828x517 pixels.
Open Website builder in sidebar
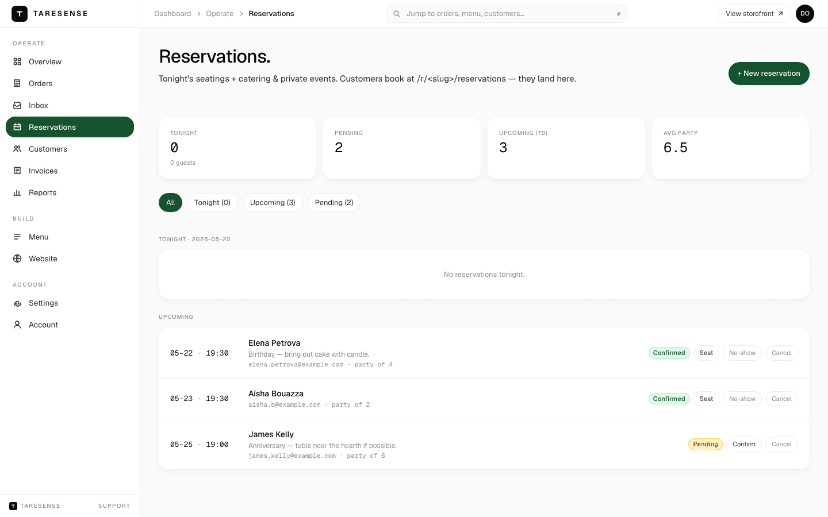pos(70,258)
